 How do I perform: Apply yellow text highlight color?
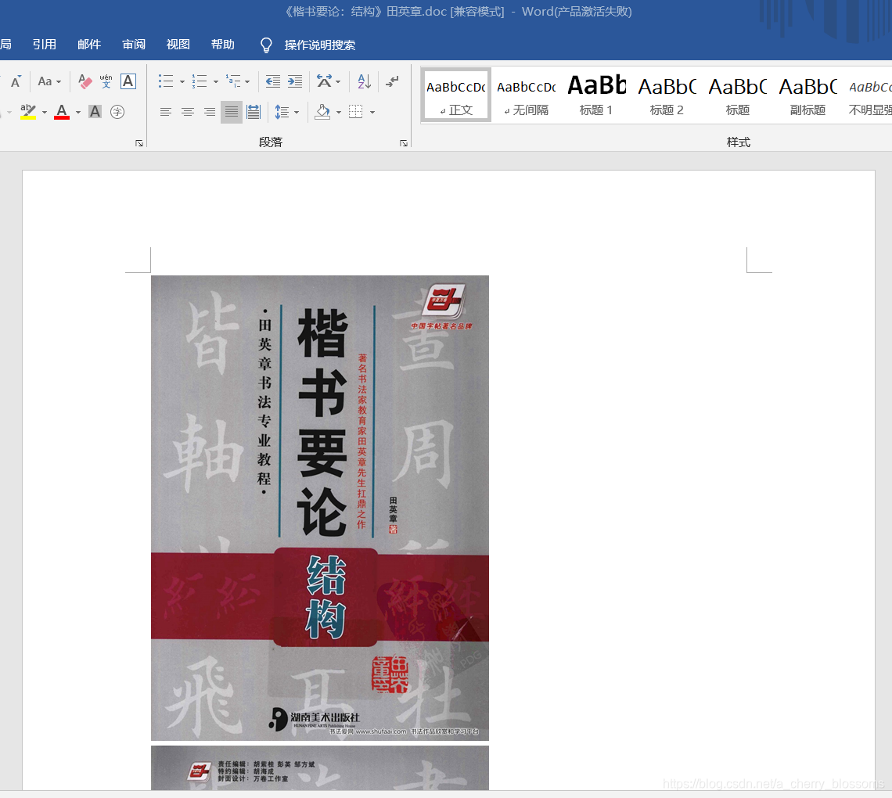tap(28, 111)
